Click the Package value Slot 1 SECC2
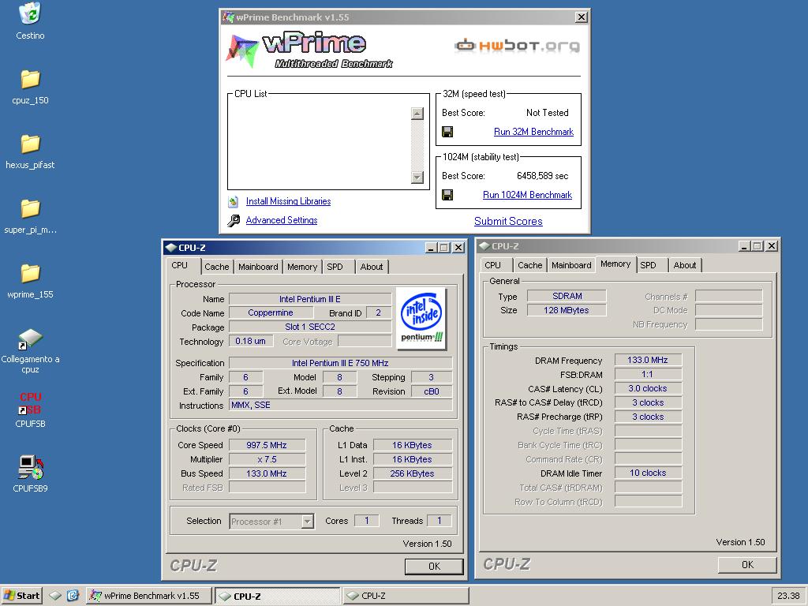Image resolution: width=808 pixels, height=606 pixels. (309, 327)
